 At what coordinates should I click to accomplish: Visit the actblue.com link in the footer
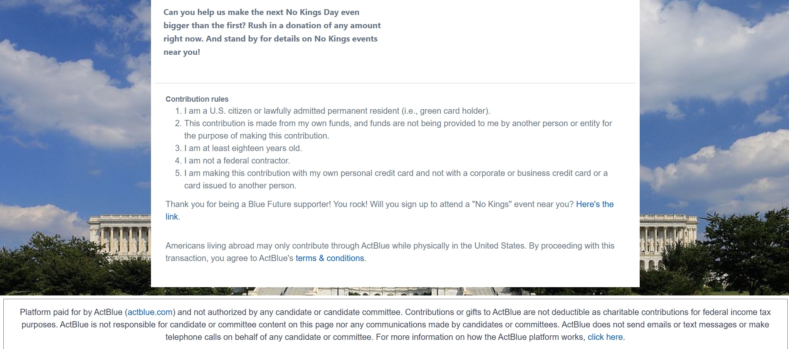150,312
